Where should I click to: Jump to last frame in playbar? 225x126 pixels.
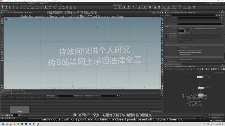click(12, 115)
